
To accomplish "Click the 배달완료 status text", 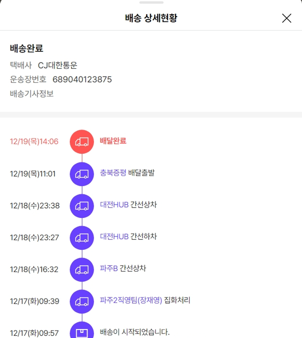I will click(113, 141).
